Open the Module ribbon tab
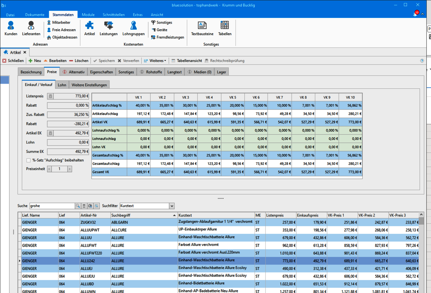This screenshot has width=431, height=293. click(88, 15)
